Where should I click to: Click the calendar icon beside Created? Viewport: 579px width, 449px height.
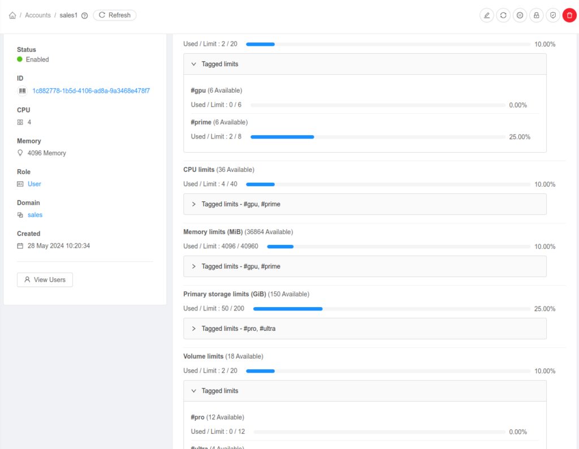(20, 246)
